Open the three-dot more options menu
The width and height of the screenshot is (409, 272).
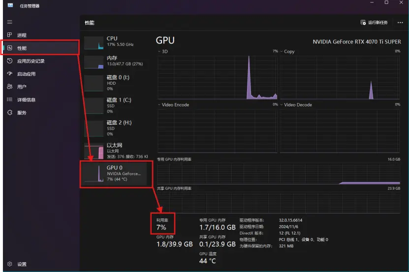(400, 23)
